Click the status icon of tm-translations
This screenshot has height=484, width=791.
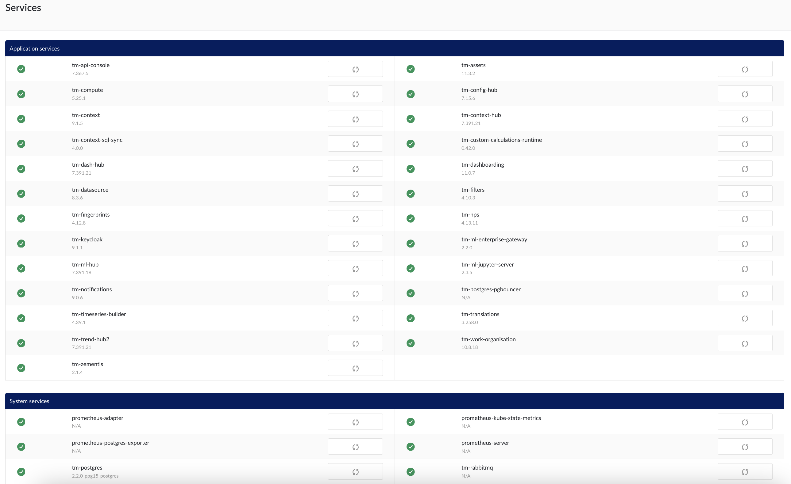410,318
